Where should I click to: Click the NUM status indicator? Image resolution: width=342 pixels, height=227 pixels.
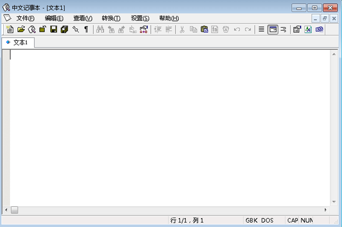tap(307, 221)
